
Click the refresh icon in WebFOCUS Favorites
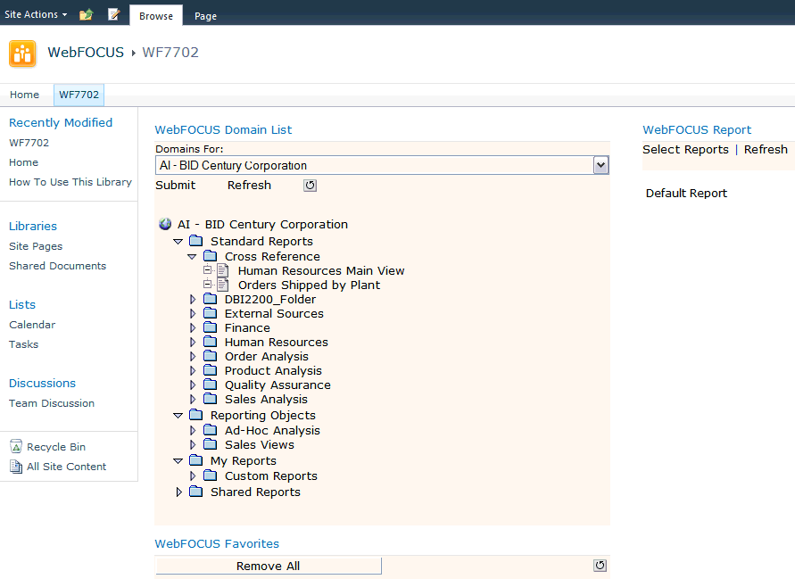pyautogui.click(x=600, y=566)
